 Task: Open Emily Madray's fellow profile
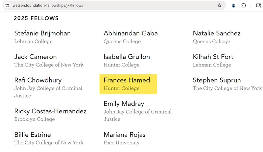[124, 104]
